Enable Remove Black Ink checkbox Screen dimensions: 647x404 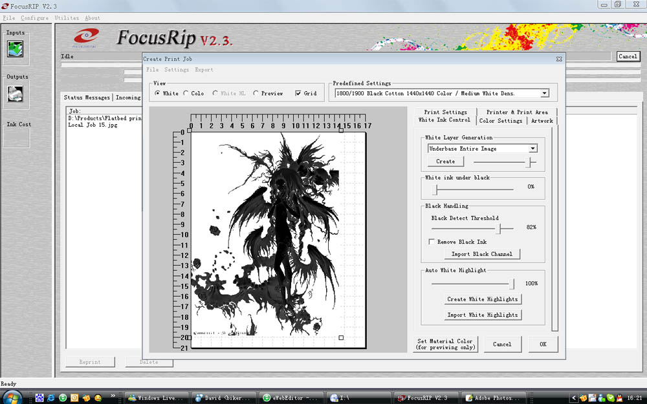tap(432, 242)
